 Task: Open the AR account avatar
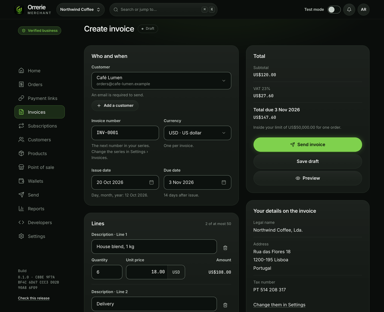364,10
